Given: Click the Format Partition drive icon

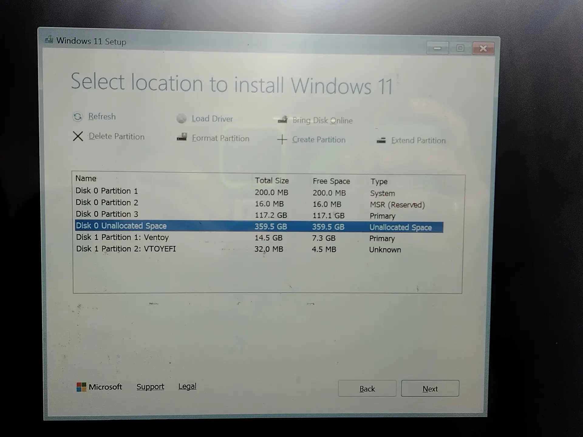Looking at the screenshot, I should (x=182, y=137).
